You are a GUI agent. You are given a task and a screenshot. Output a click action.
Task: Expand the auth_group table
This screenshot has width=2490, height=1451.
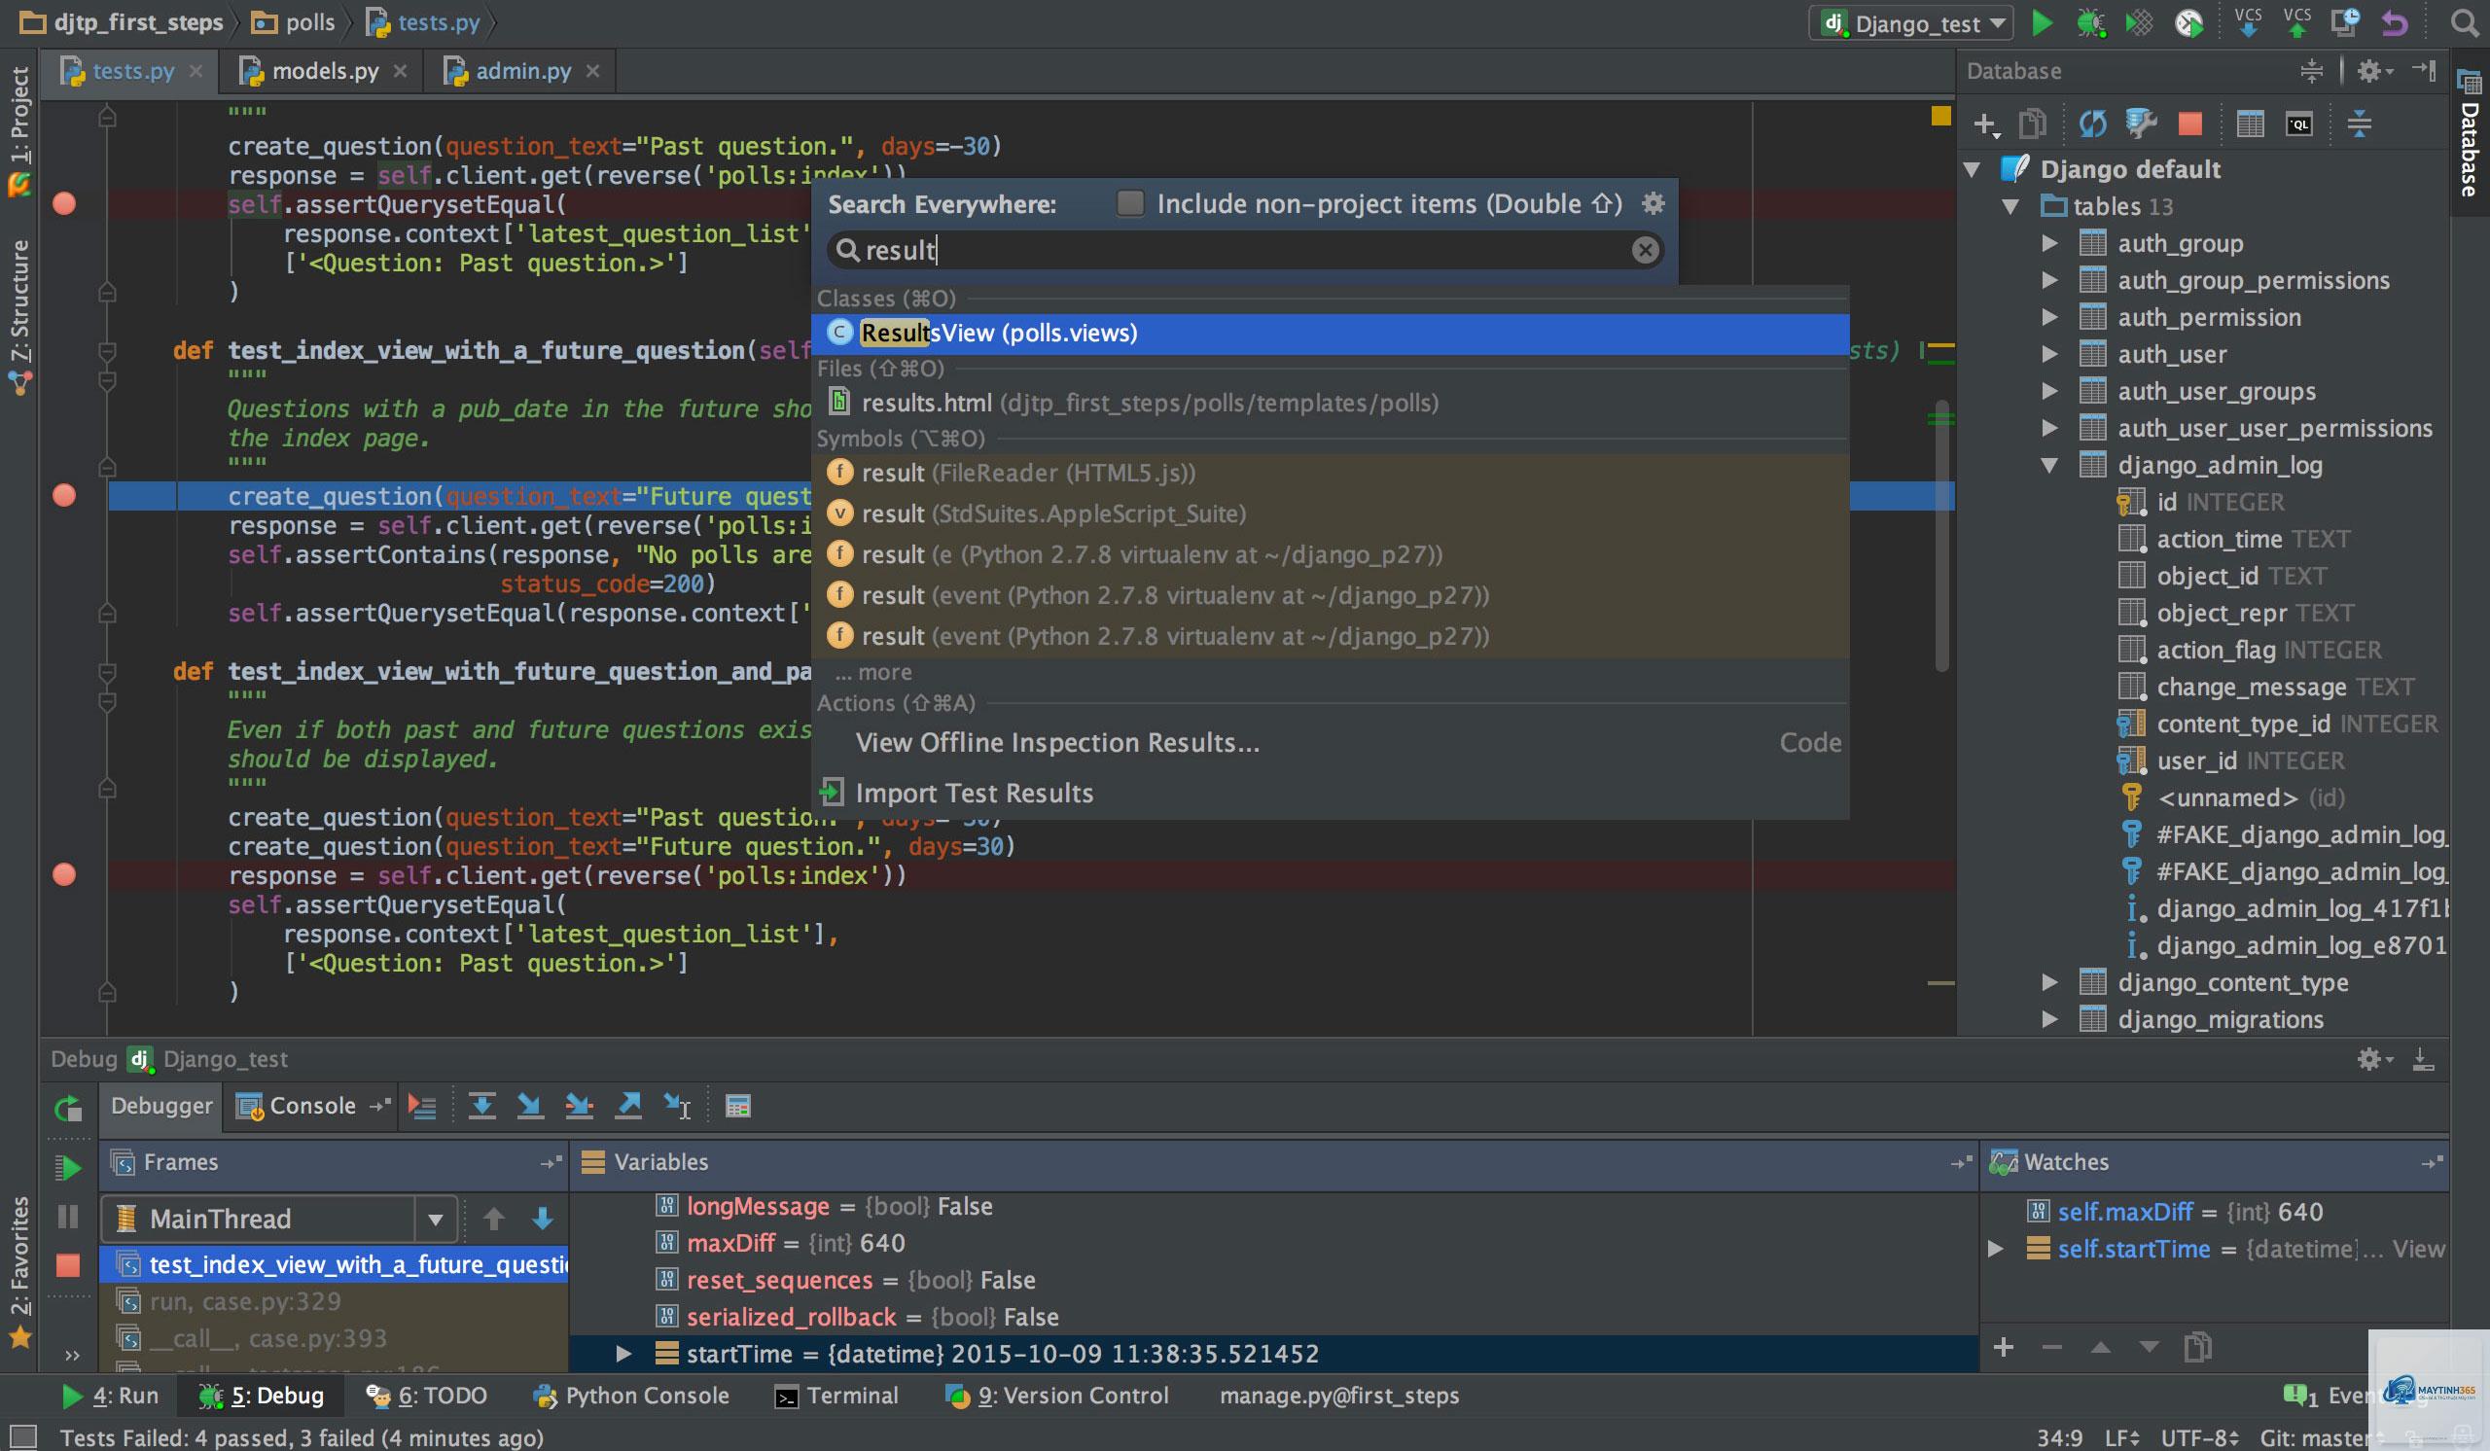pos(2050,243)
